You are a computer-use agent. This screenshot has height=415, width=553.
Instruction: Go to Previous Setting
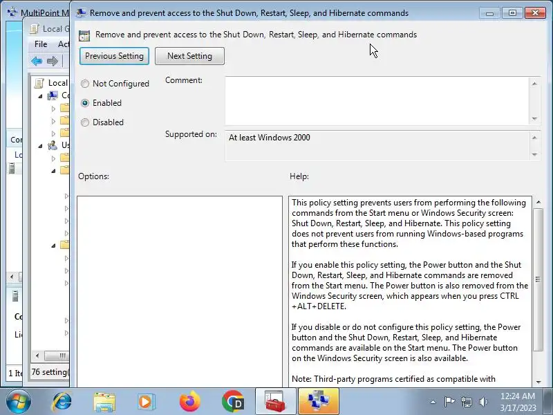[114, 56]
